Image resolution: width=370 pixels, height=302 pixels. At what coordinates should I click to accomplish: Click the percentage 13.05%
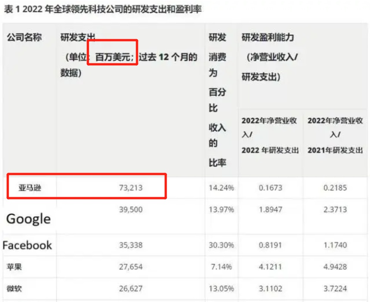[221, 288]
